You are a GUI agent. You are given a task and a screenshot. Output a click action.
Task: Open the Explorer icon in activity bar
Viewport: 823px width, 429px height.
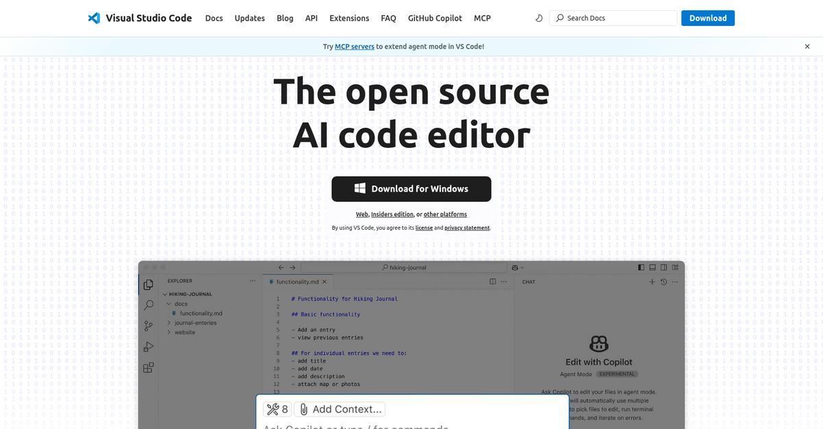[x=149, y=285]
